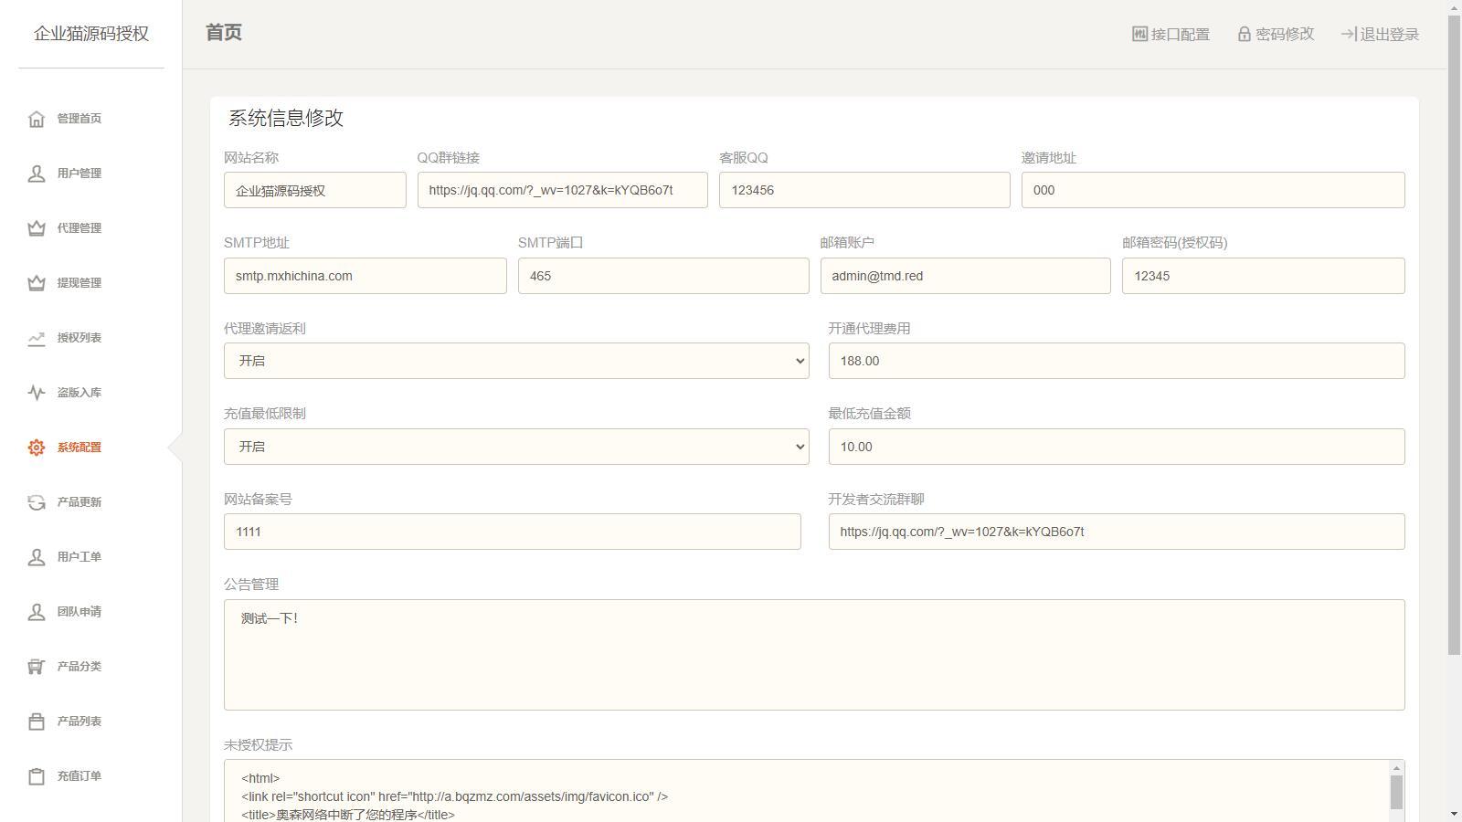Click the box icon beside 产品列表
1462x822 pixels.
37,722
